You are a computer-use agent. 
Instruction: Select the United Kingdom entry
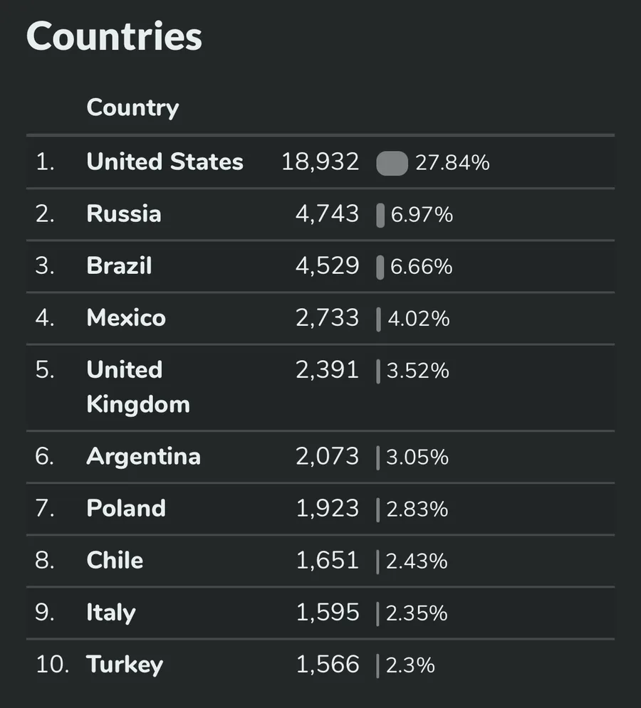(137, 387)
